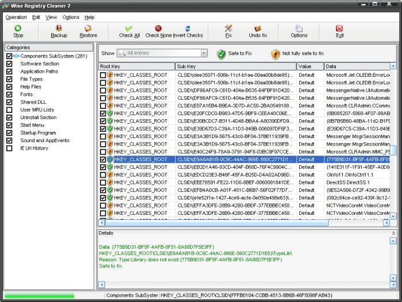Screen dimensions: 402x302
Task: Click the Invert Checks icon
Action: point(187,28)
